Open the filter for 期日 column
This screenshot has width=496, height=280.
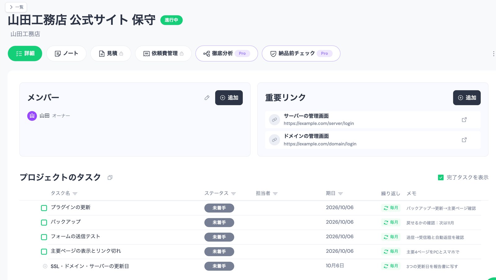click(x=340, y=193)
